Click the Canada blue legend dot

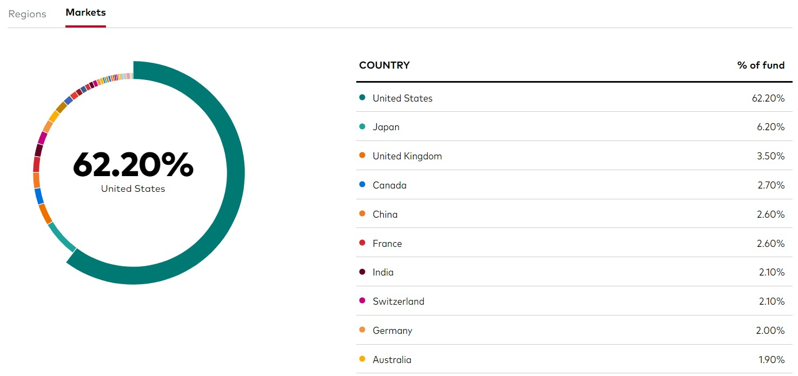[362, 185]
